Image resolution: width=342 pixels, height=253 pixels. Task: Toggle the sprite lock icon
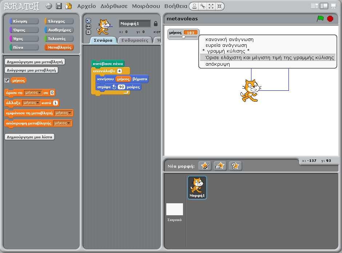155,24
